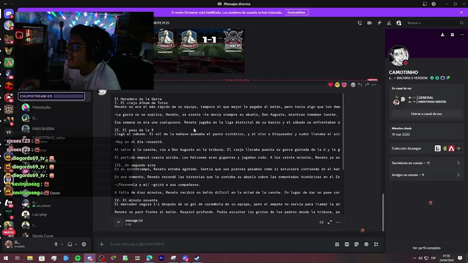The image size is (468, 263).
Task: Open Discord home direct messages icon
Action: click(x=9, y=15)
